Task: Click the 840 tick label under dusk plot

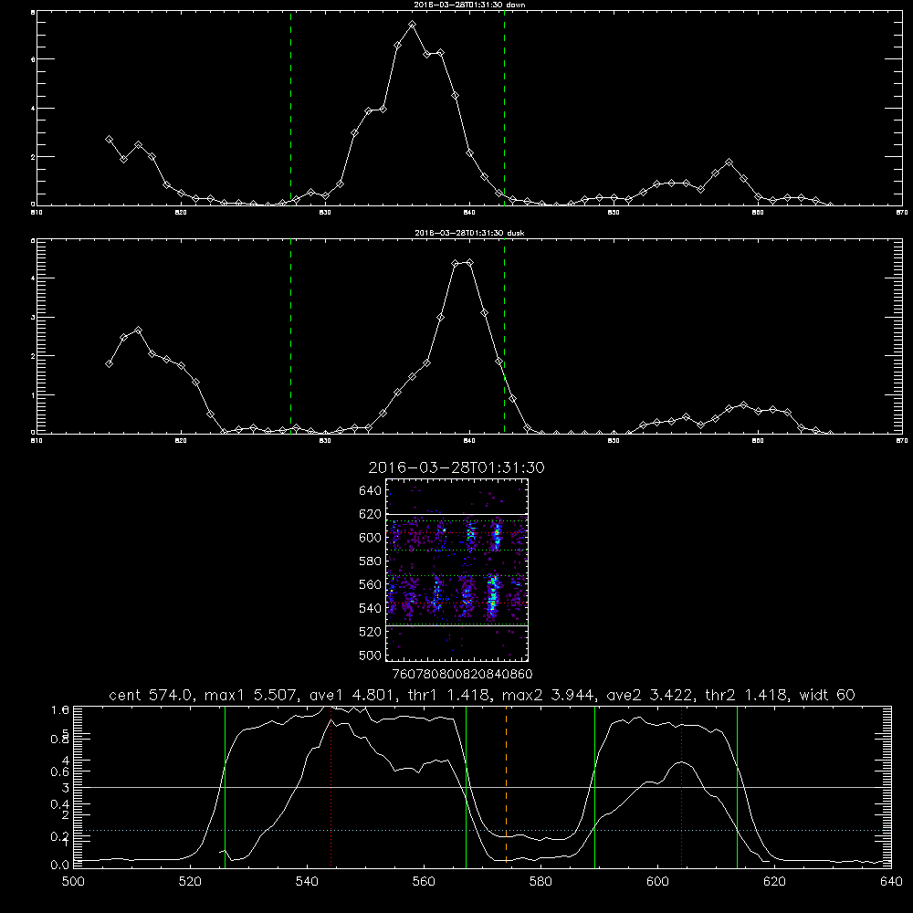Action: tap(470, 441)
